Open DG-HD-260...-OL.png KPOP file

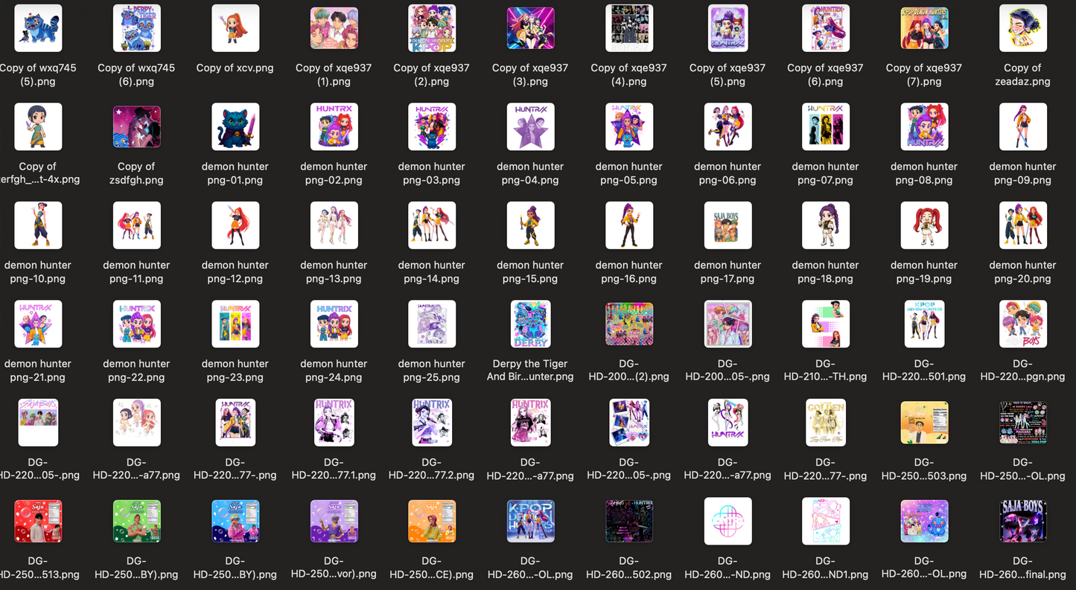[530, 521]
